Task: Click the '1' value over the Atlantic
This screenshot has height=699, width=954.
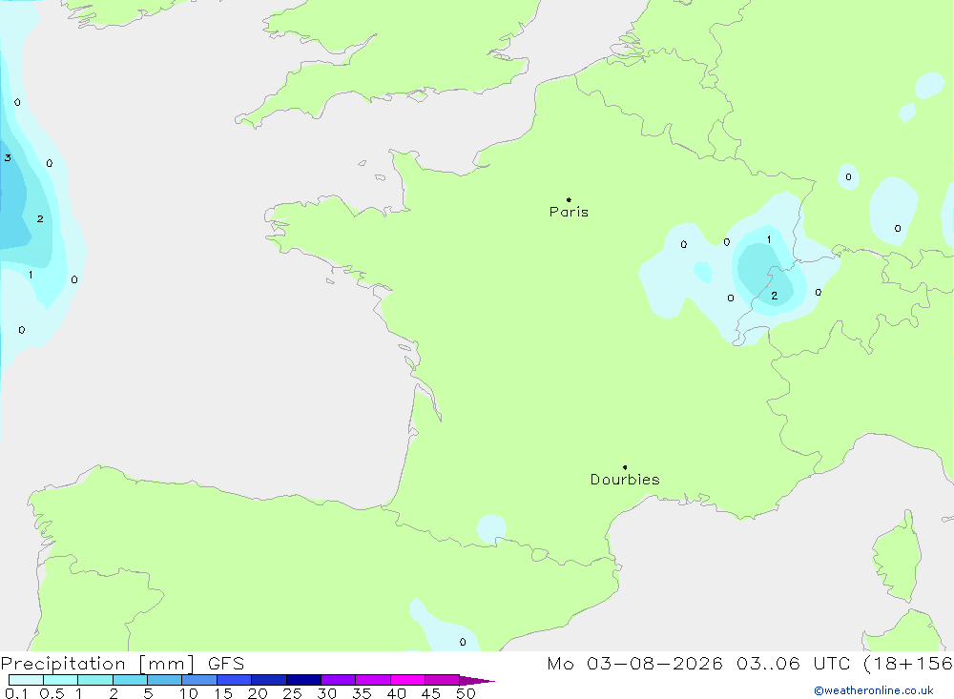Action: [31, 275]
